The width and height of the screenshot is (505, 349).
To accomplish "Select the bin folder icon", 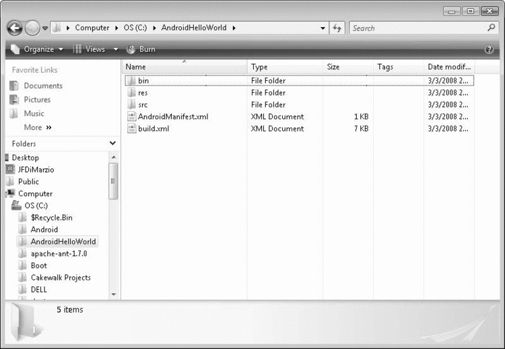I will coord(131,80).
